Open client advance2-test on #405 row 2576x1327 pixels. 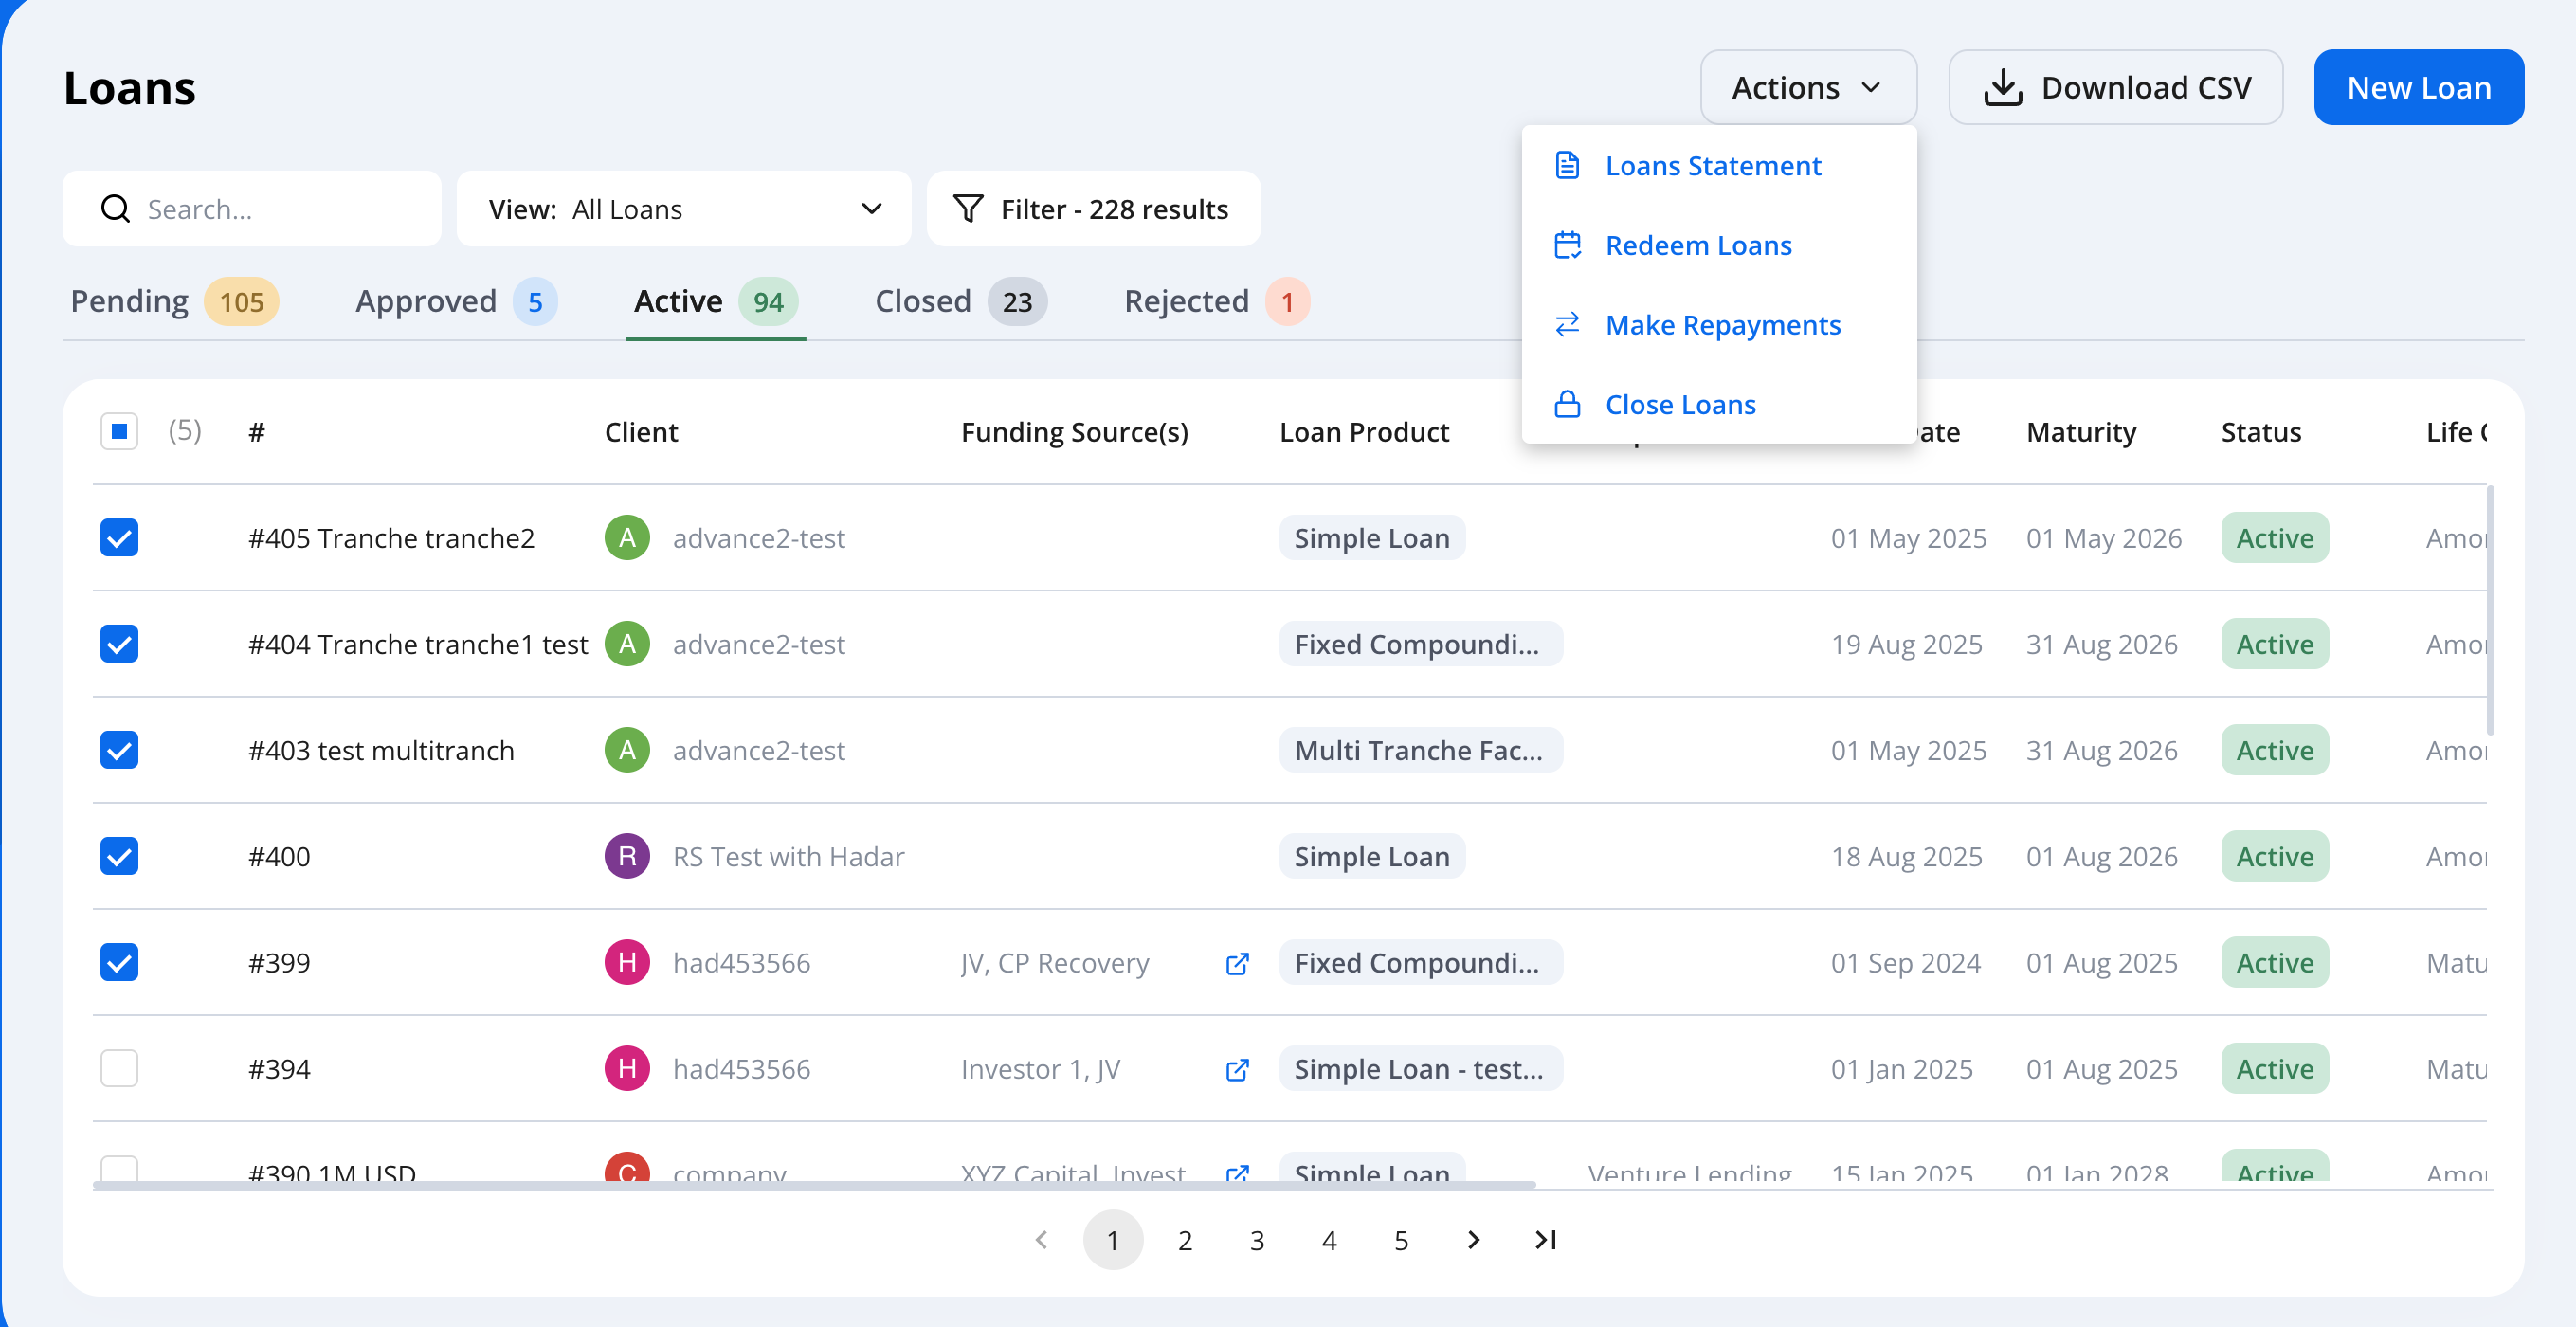coord(759,538)
